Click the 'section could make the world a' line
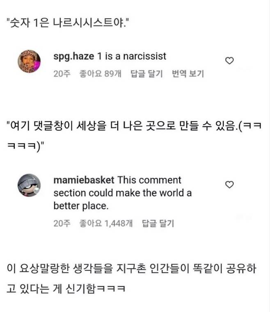 [122, 193]
